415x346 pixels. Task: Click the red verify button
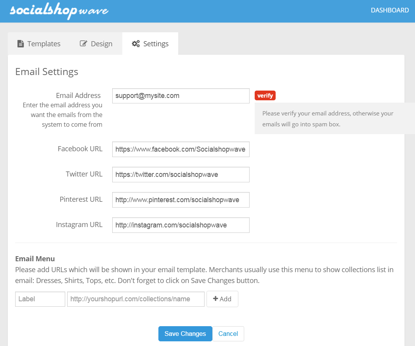pyautogui.click(x=265, y=96)
